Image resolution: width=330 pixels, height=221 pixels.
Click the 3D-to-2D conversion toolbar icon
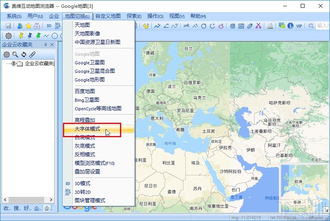click(x=57, y=26)
